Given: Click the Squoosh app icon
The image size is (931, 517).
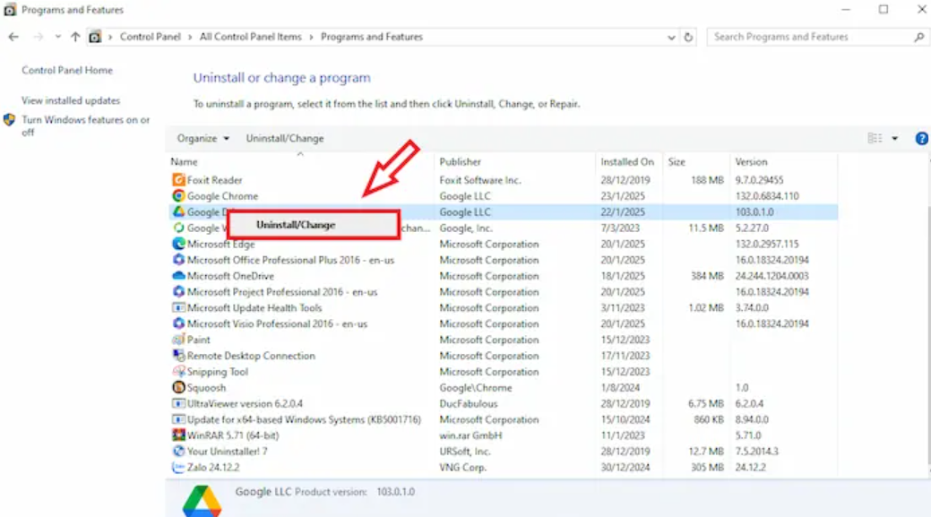Looking at the screenshot, I should [178, 388].
